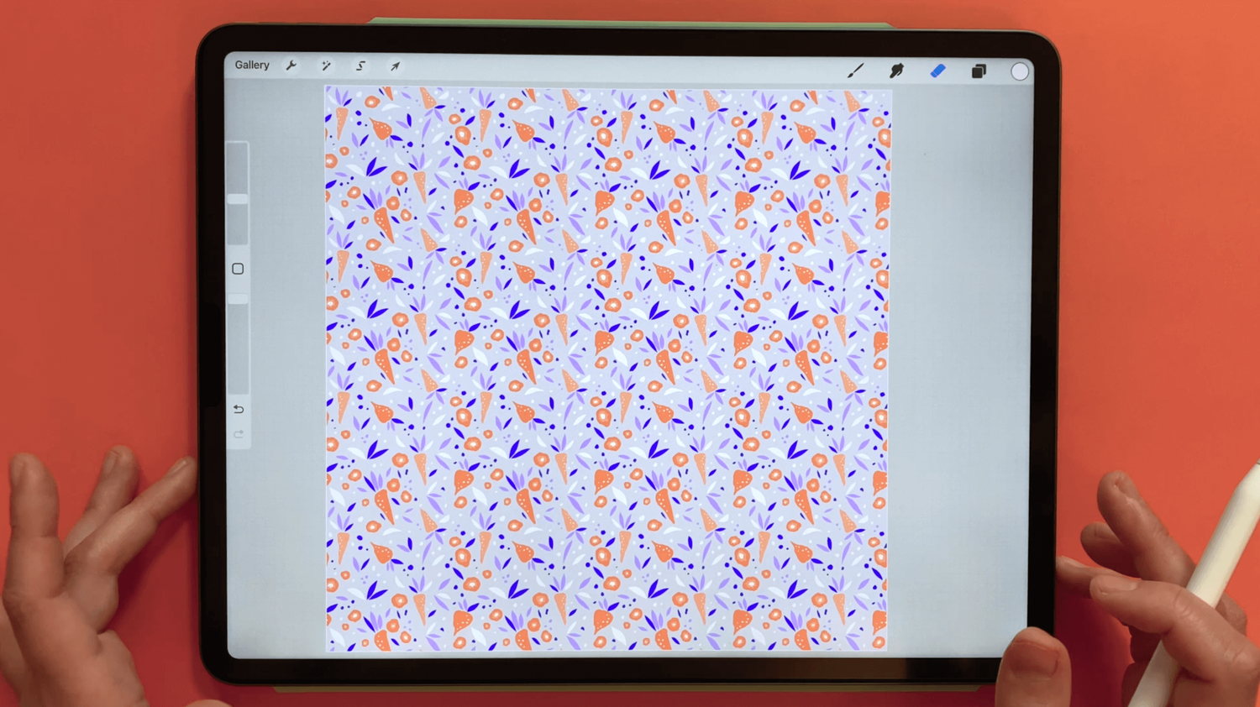Choose the Smudge tool

point(896,71)
